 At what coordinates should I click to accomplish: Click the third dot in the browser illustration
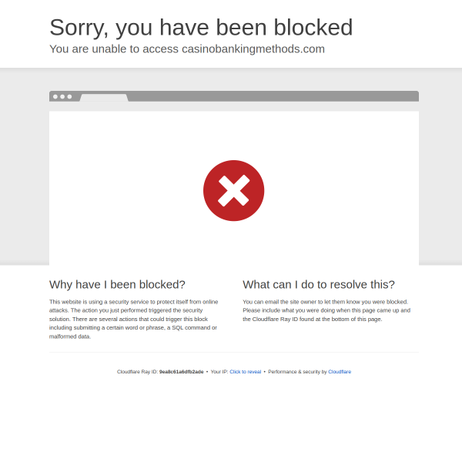[x=69, y=97]
